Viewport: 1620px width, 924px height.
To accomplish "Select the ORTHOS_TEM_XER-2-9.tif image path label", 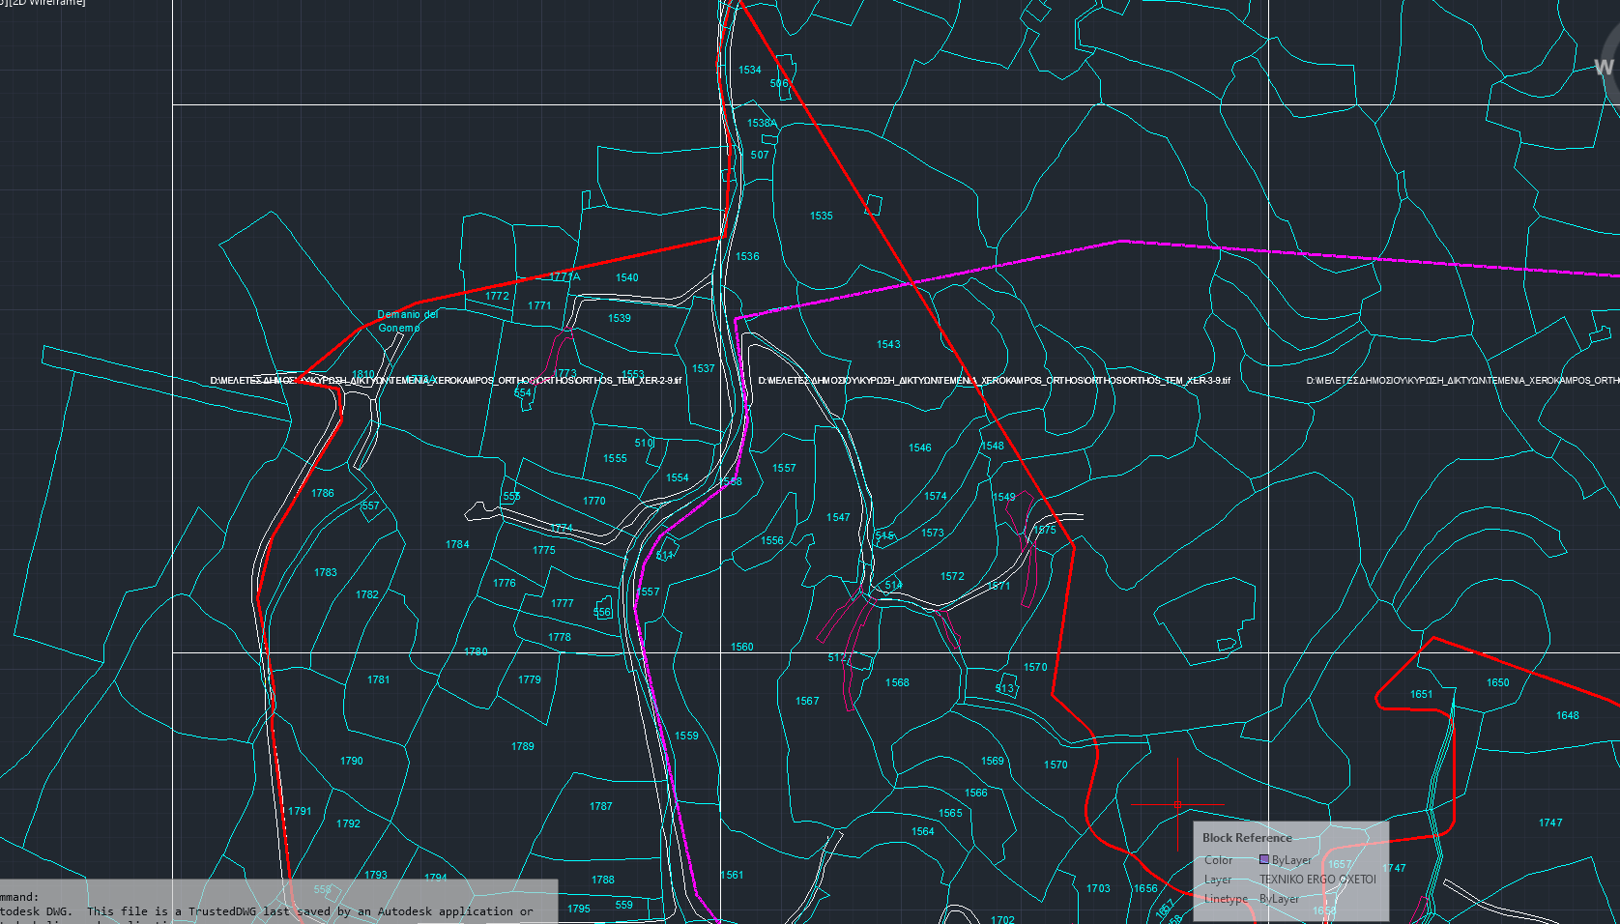I will pyautogui.click(x=446, y=381).
